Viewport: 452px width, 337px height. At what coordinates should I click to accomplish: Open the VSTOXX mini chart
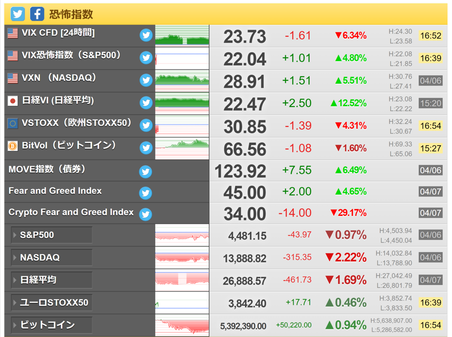pos(182,126)
